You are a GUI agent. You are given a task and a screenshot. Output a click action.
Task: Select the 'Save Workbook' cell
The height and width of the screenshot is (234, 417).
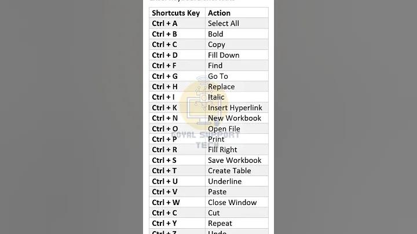pos(237,160)
